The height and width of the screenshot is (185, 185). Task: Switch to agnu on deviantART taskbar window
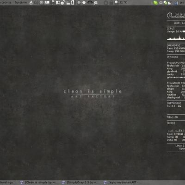click(122, 183)
